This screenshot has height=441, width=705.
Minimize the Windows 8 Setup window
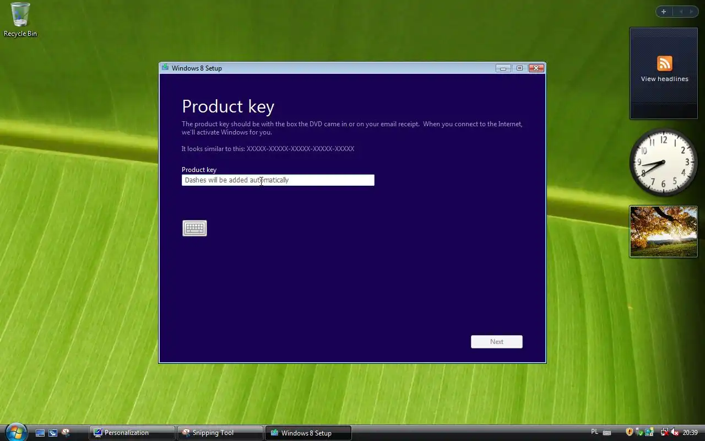click(503, 68)
